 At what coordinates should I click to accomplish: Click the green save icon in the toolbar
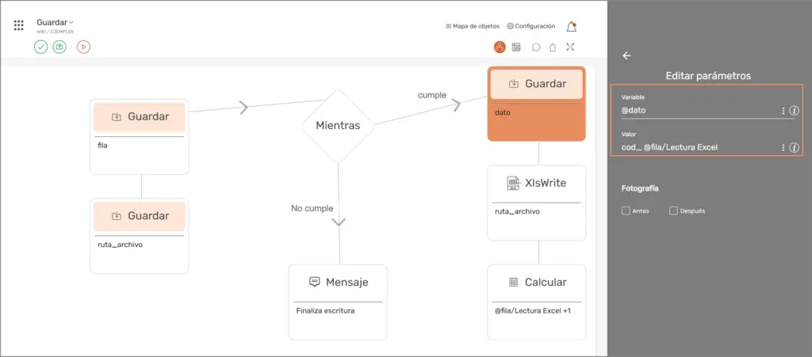pyautogui.click(x=59, y=47)
